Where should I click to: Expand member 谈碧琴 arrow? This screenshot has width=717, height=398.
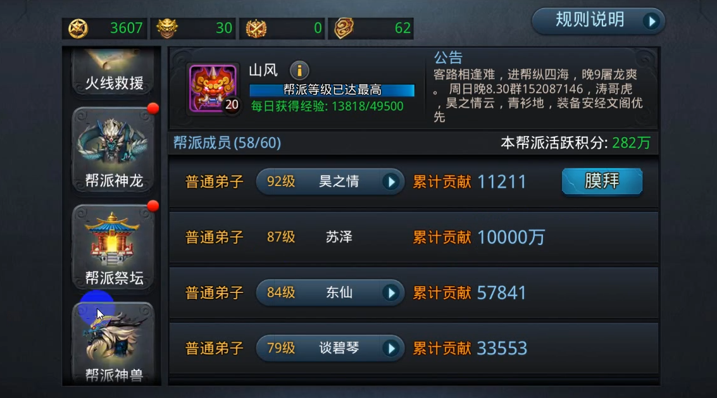click(391, 349)
